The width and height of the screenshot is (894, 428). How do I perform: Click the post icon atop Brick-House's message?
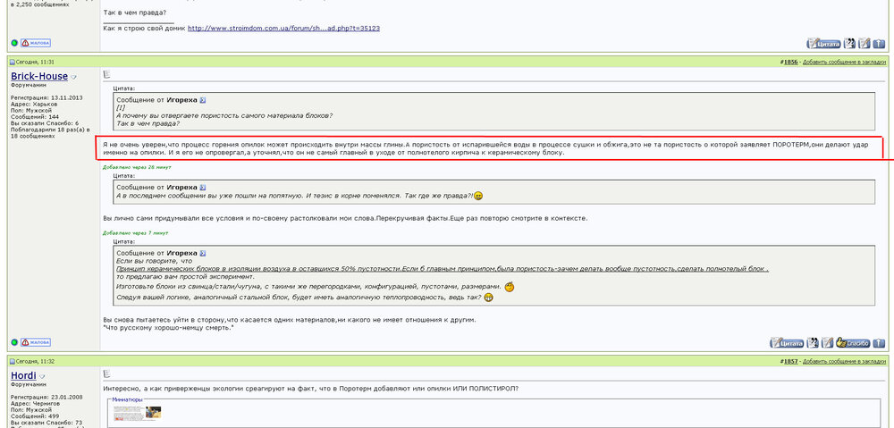(106, 74)
